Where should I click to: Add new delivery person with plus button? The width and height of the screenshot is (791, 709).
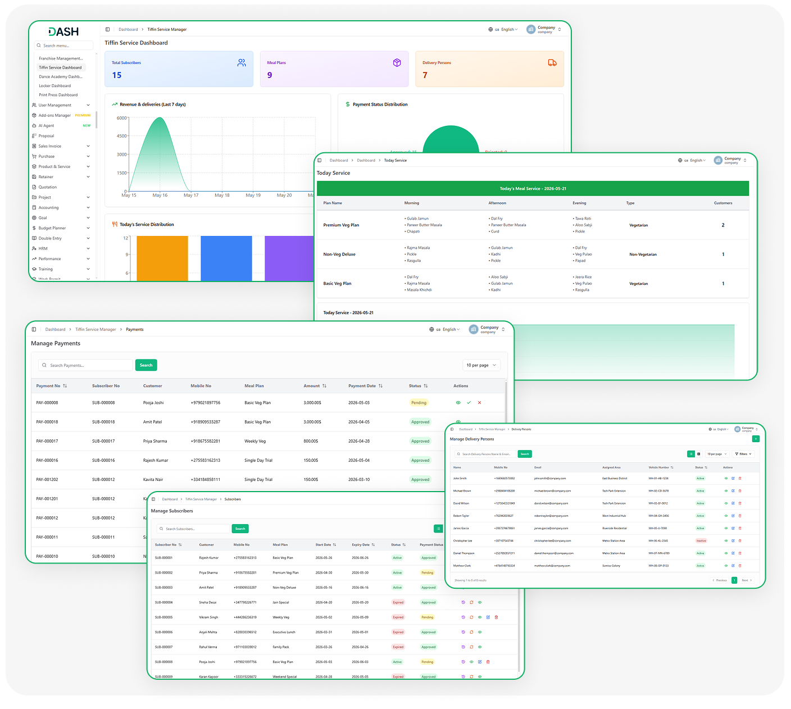tap(756, 439)
